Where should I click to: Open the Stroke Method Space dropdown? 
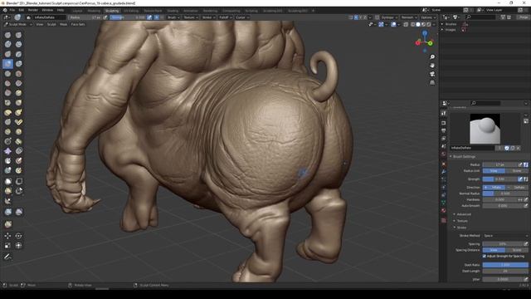(x=505, y=236)
